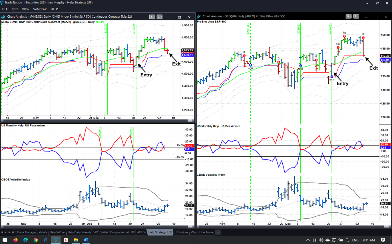Open the US Indices workspace tab
Screen dimensions: 392x244
point(181,232)
